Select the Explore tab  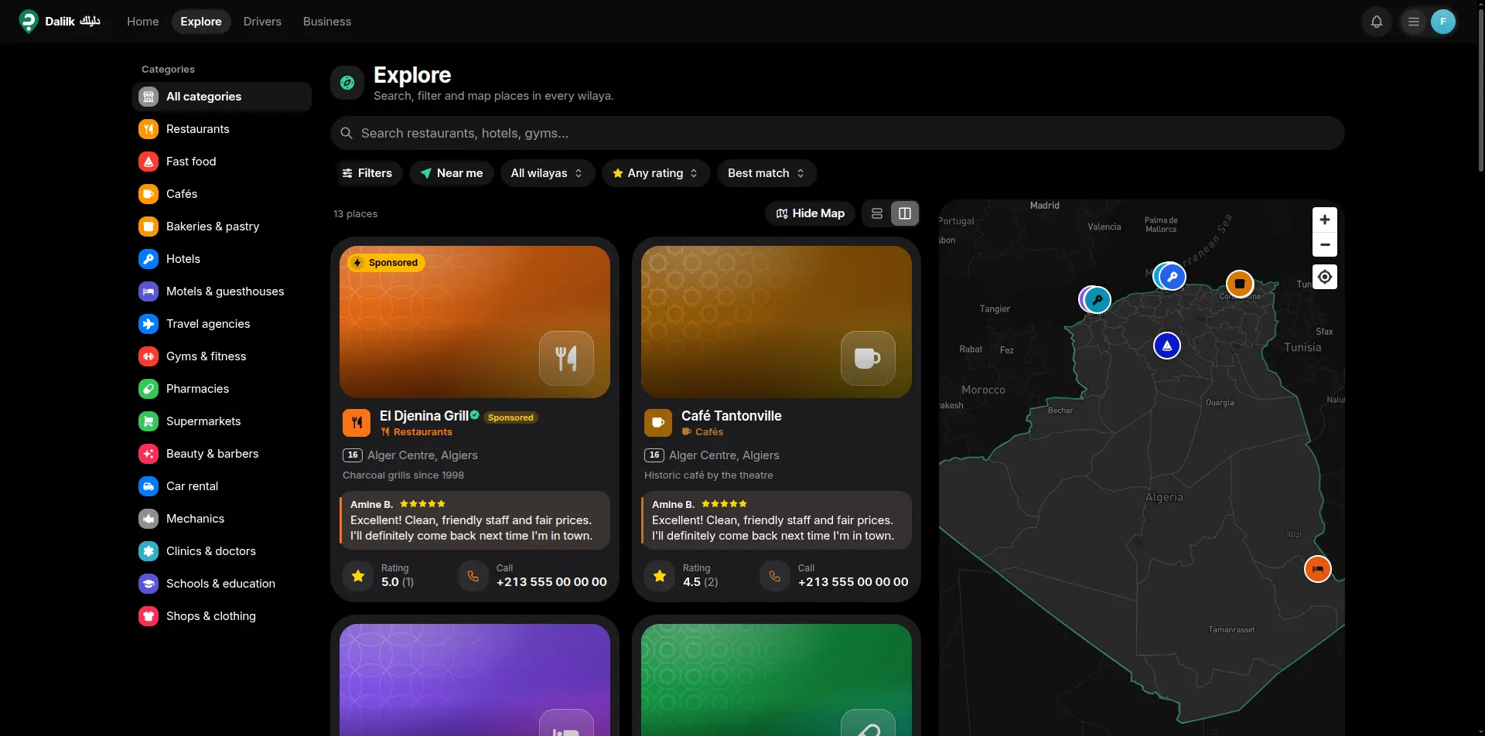coord(201,22)
